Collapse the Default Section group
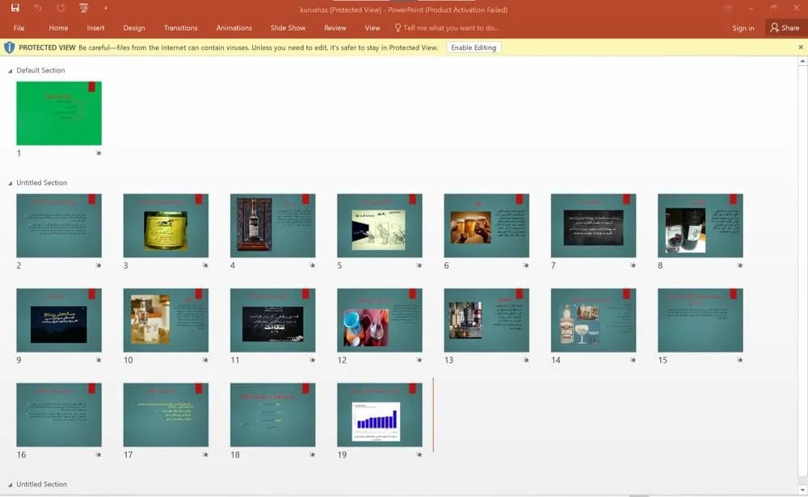 coord(11,71)
